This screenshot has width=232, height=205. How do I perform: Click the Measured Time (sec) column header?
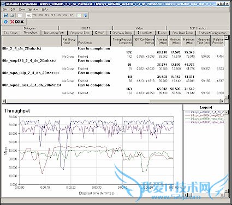coord(204,41)
